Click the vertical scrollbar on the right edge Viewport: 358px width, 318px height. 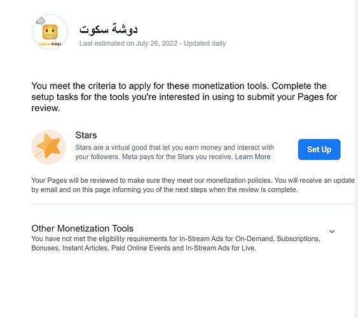tap(356, 159)
